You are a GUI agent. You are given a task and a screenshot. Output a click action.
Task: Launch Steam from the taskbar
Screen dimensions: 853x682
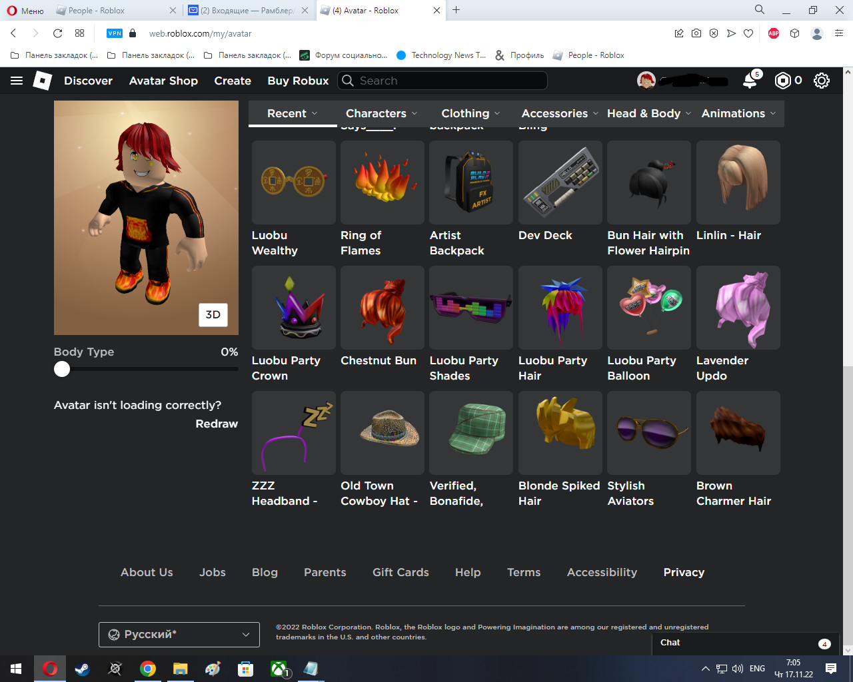tap(83, 669)
